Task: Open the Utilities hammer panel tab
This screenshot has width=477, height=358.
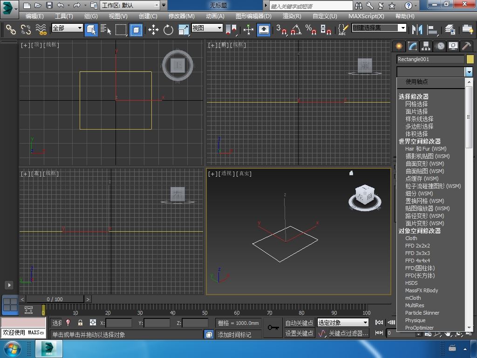Action: click(466, 46)
